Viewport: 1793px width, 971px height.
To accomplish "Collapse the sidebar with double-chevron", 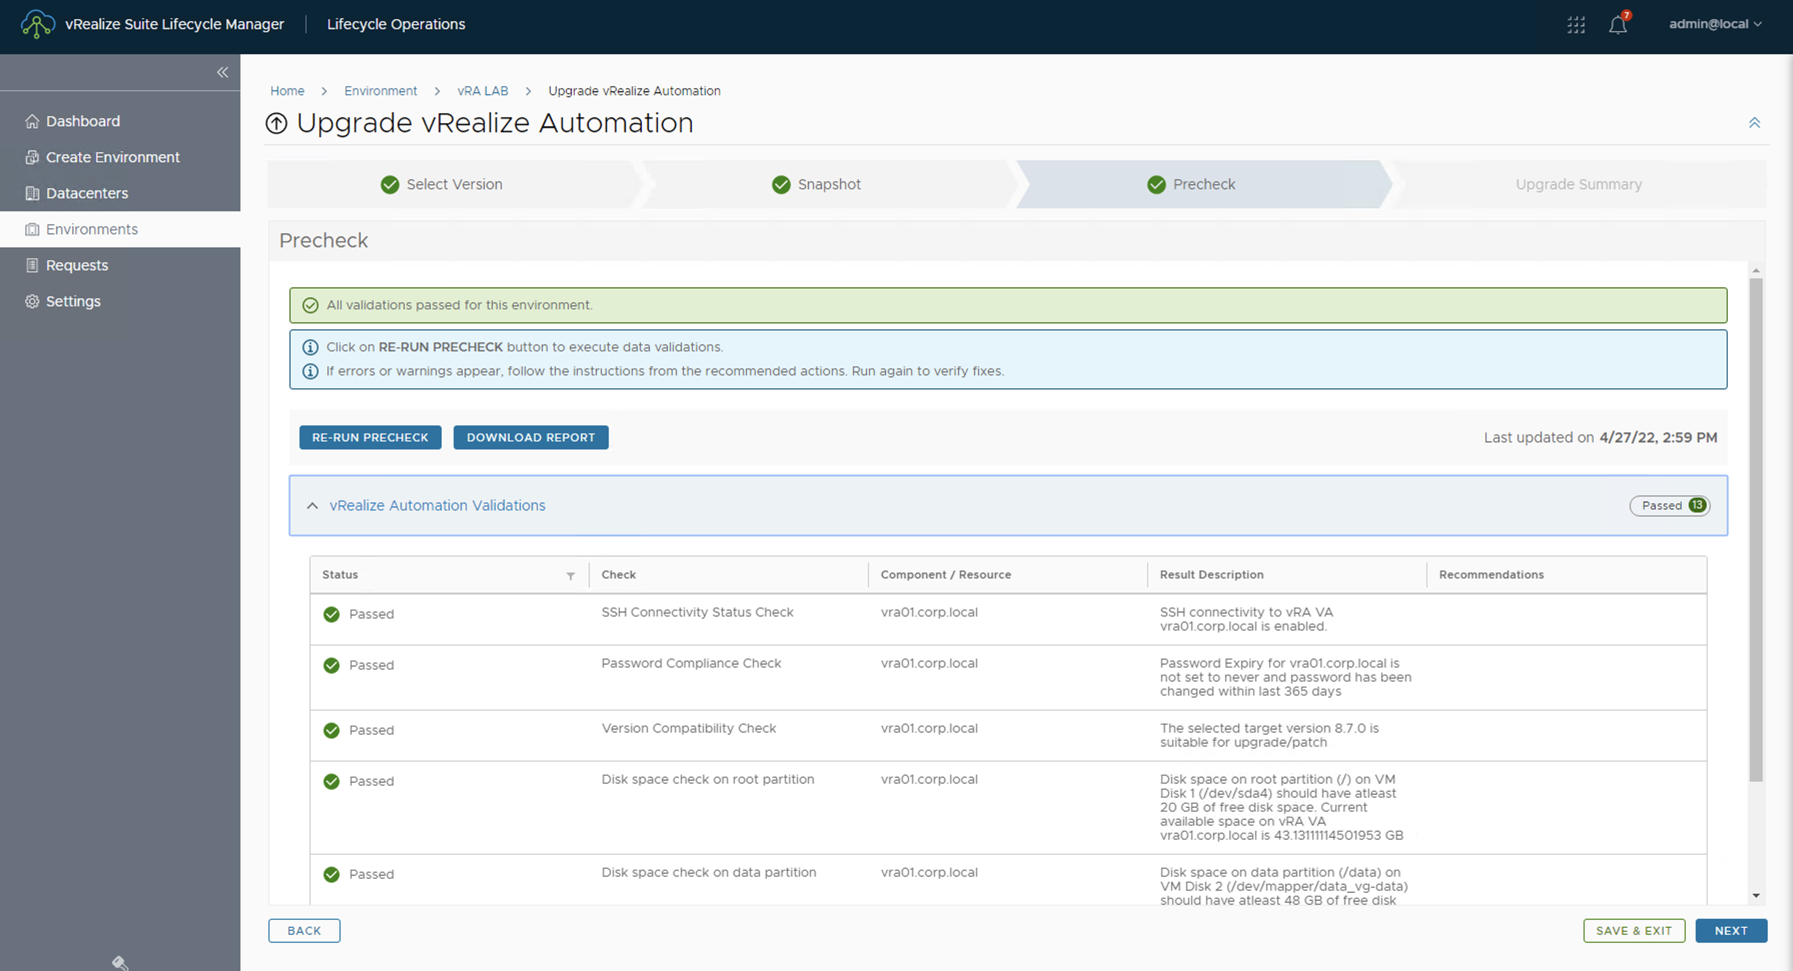I will point(222,73).
